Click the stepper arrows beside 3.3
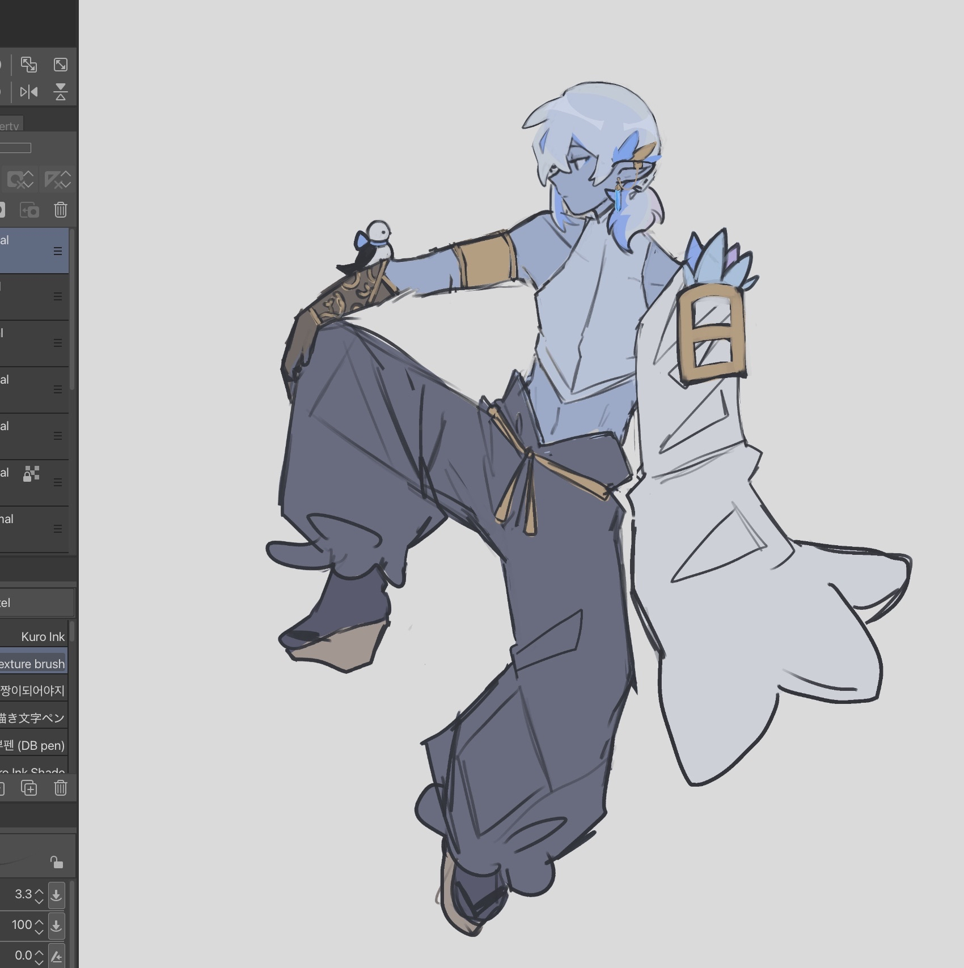Image resolution: width=964 pixels, height=968 pixels. [x=39, y=895]
